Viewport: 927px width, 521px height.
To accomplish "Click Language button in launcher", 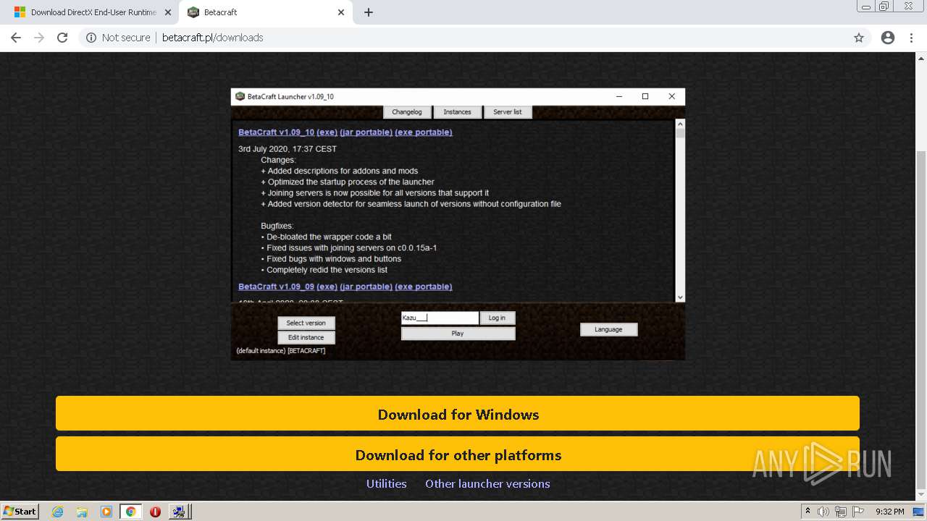I will 608,329.
